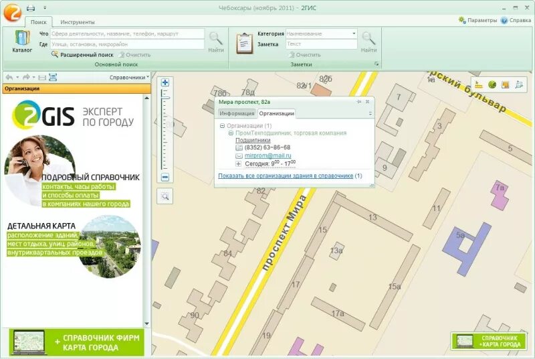Open Расширенный поиск advanced search
Screen dimensions: 535x359
point(82,55)
